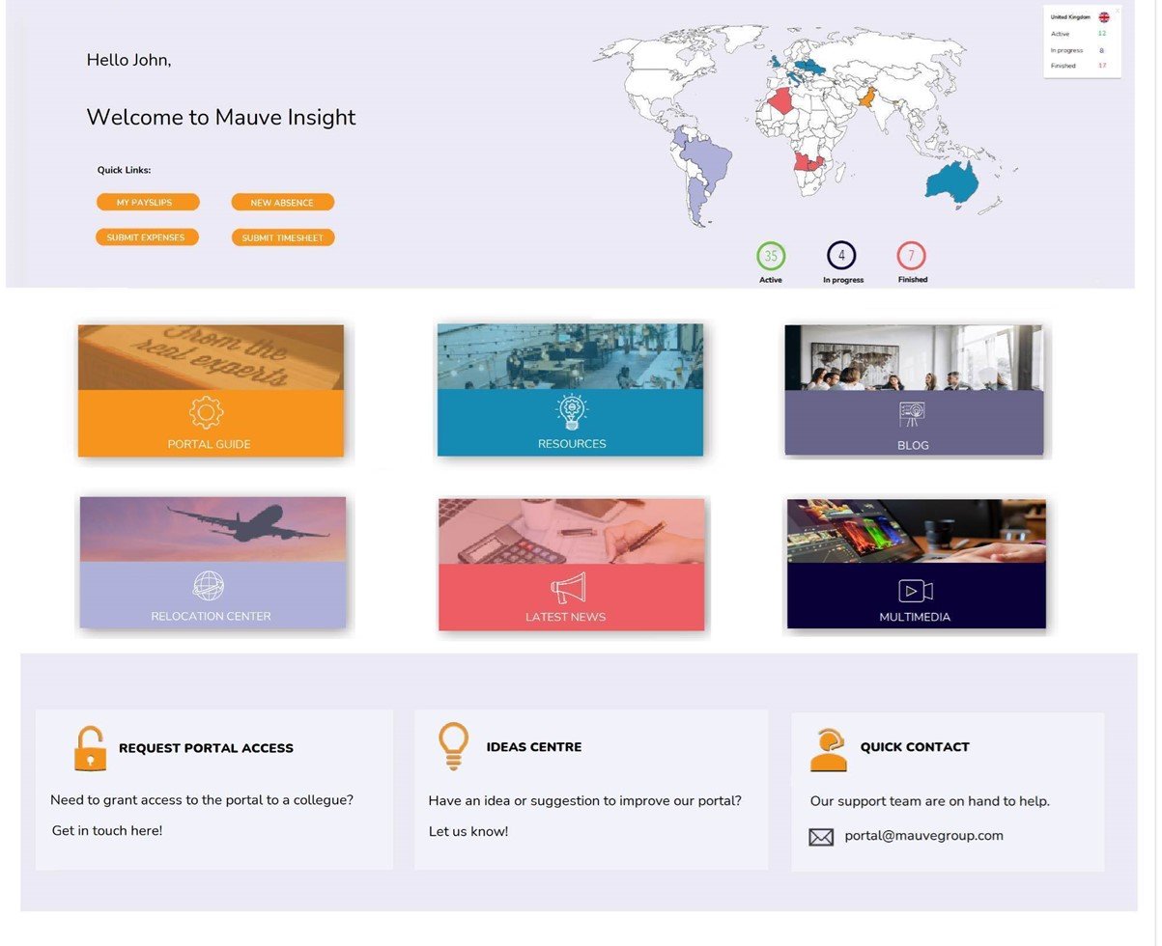1162x946 pixels.
Task: Open the Portal Guide card image
Action: coord(211,357)
